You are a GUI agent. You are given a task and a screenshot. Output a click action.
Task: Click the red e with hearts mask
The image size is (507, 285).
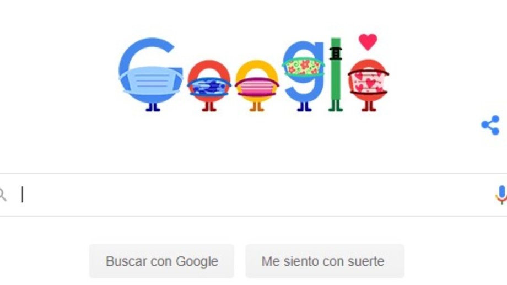(x=368, y=81)
